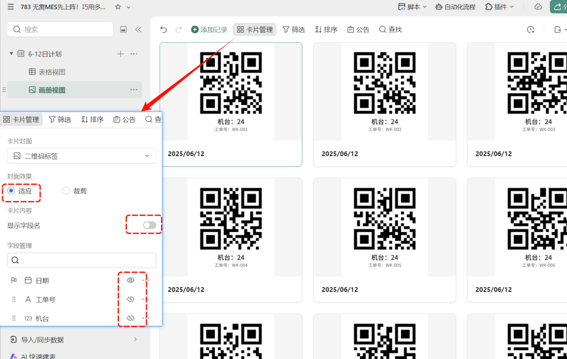
Task: Click the document title 783 无需MES先上阵
Action: 63,7
